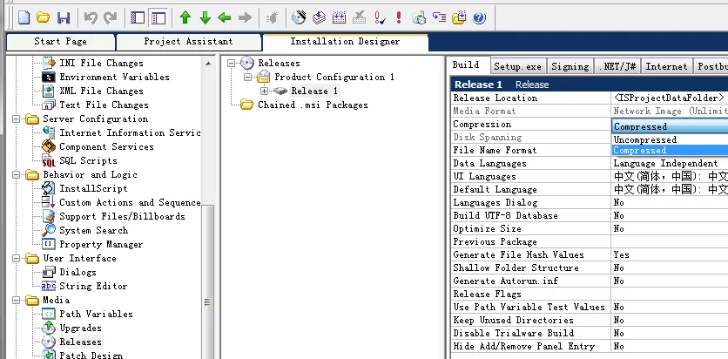Screen dimensions: 728x359
Task: Open the Property Manager view
Action: (x=101, y=244)
